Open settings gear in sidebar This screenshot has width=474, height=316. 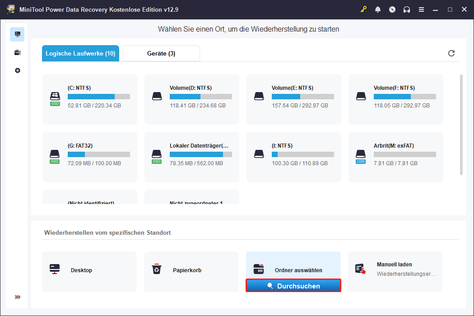tap(17, 70)
